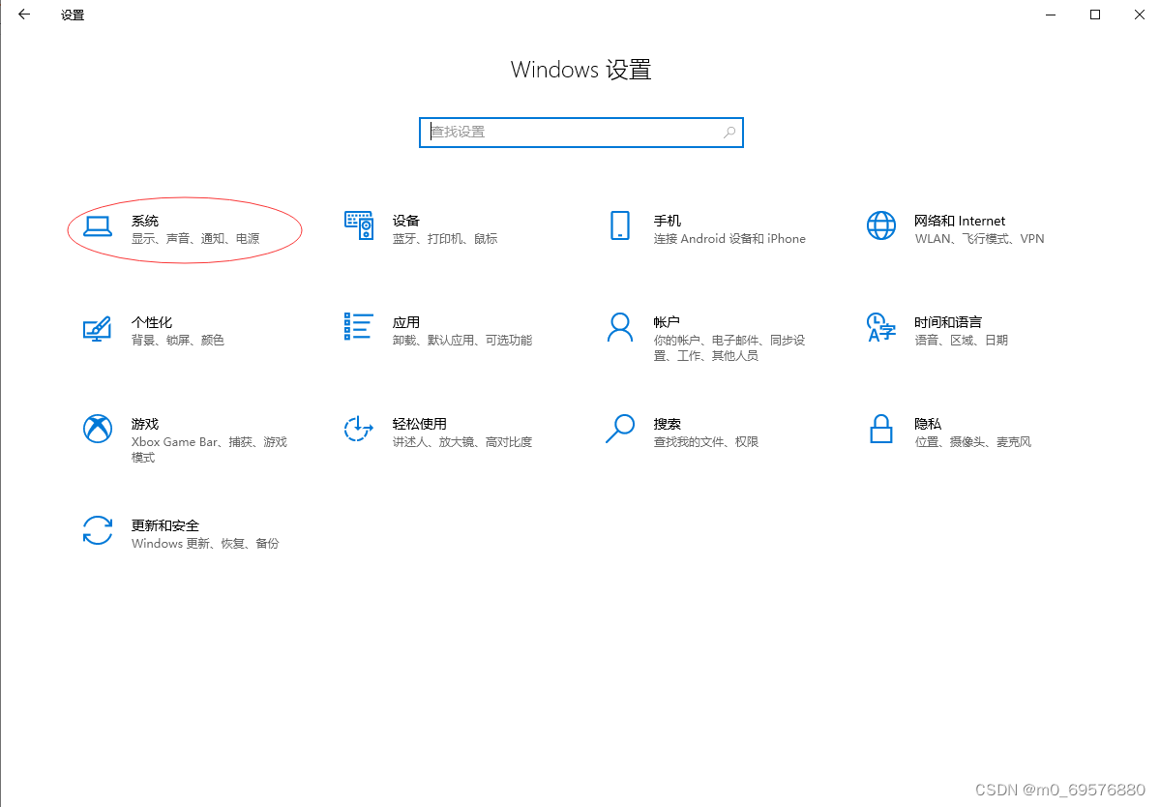The height and width of the screenshot is (807, 1160).
Task: Click description Windows 更新、恢复、备份
Action: point(205,543)
